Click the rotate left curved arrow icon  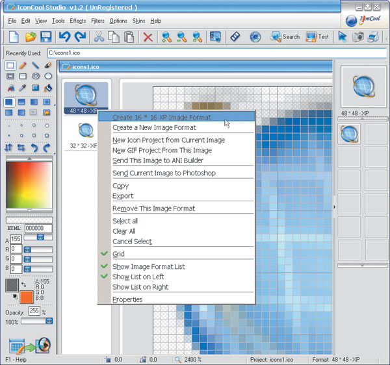pyautogui.click(x=34, y=147)
